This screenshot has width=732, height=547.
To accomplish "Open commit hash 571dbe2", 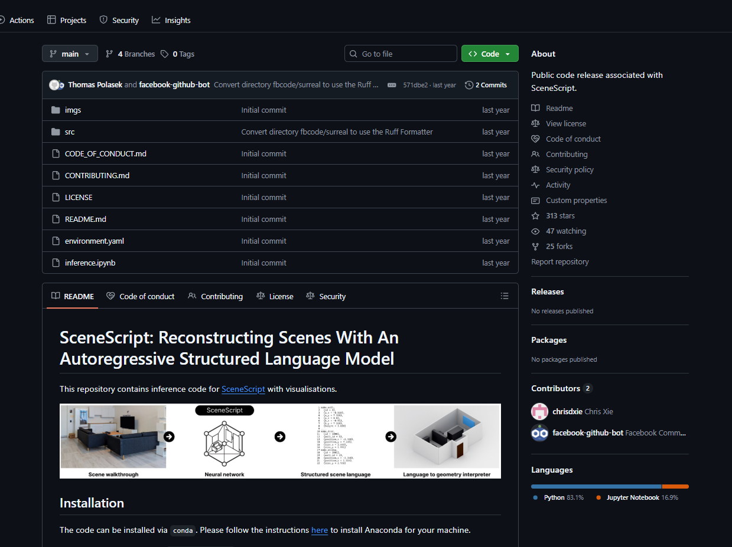I will click(415, 85).
